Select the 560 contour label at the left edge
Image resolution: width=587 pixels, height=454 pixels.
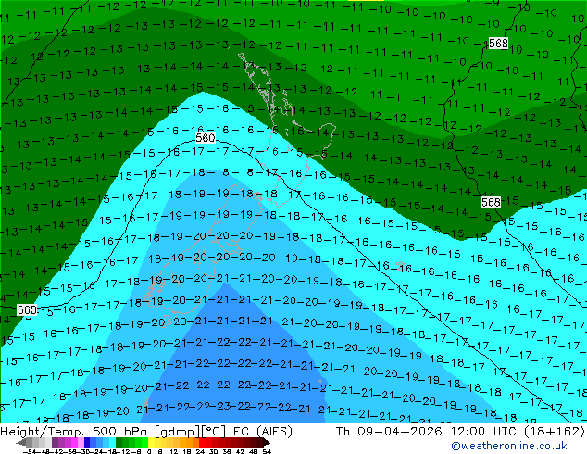27,310
